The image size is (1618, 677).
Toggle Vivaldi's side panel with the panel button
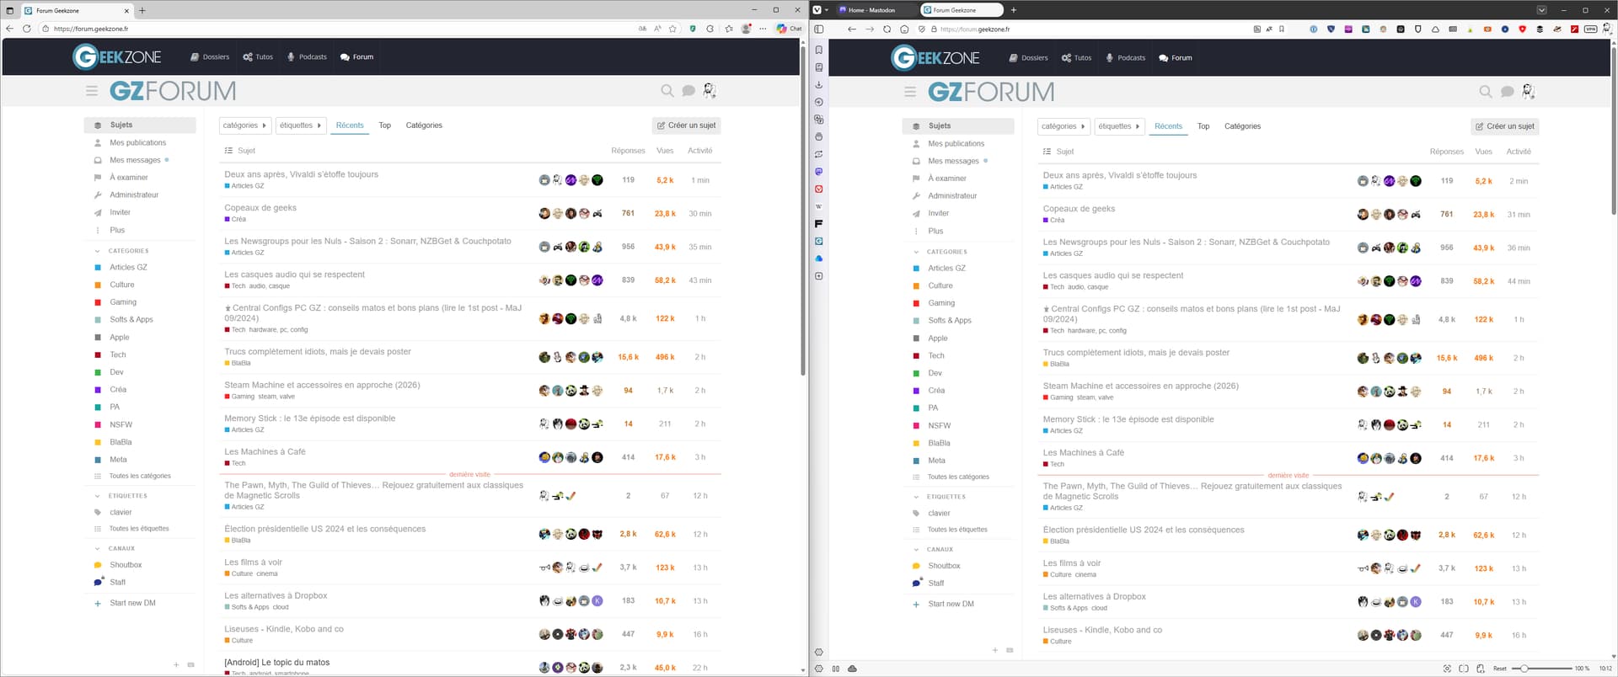[x=818, y=29]
